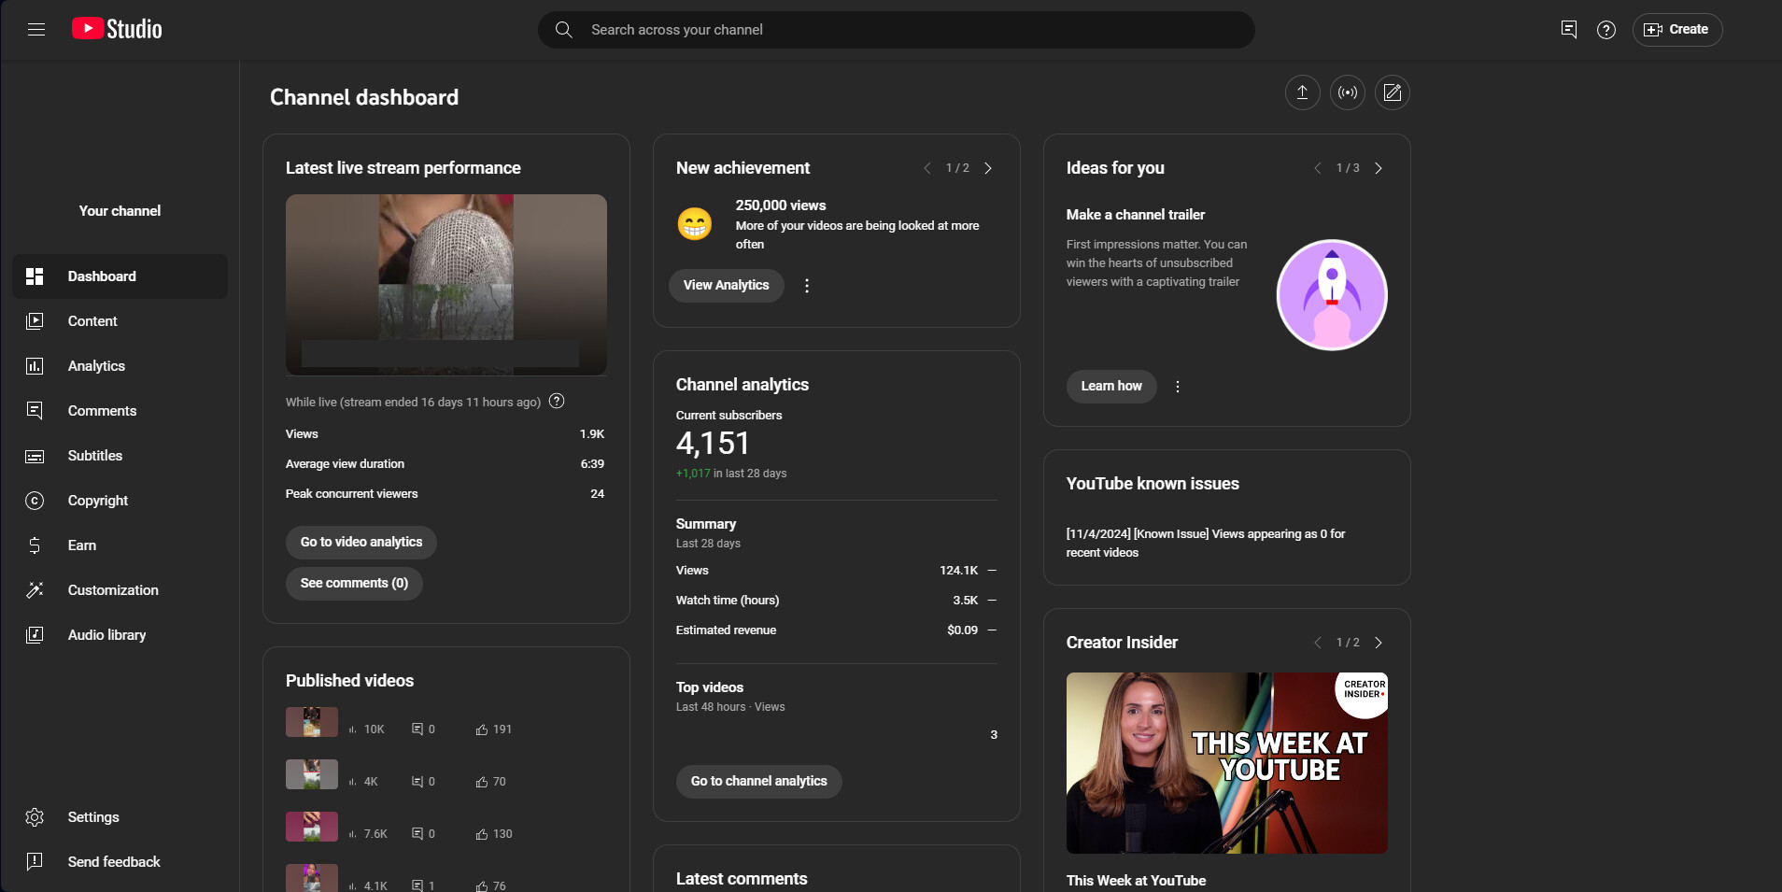Image resolution: width=1782 pixels, height=892 pixels.
Task: Go to next Creator Insider card
Action: [x=1379, y=643]
